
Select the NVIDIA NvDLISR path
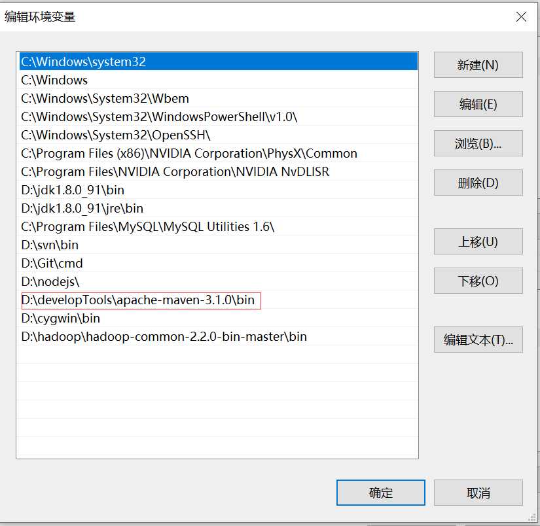(217, 171)
